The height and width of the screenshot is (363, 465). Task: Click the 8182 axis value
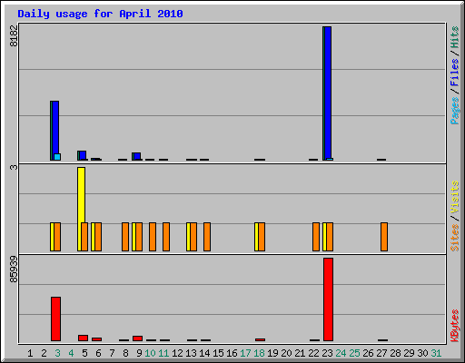click(14, 35)
